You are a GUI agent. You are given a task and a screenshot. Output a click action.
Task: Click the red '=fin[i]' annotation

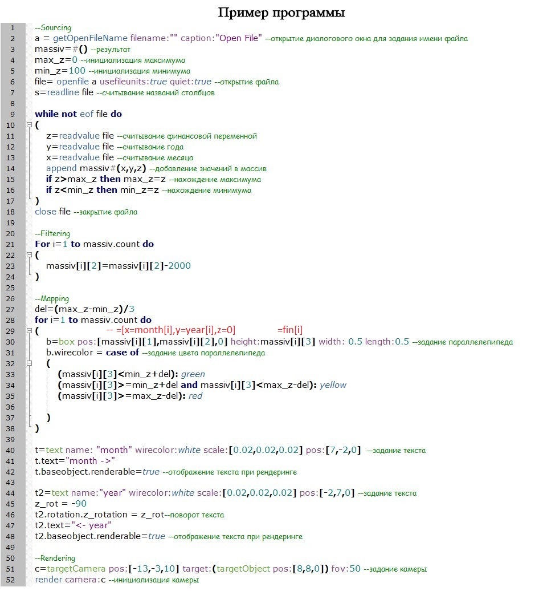click(290, 330)
